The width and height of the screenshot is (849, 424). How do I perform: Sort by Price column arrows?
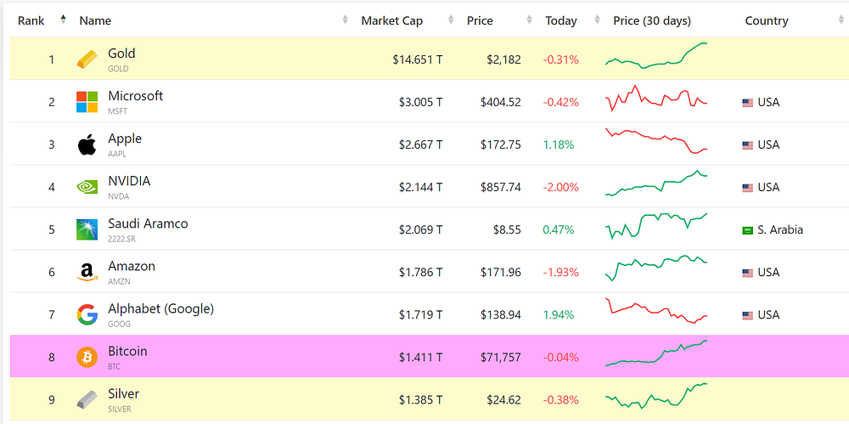529,20
